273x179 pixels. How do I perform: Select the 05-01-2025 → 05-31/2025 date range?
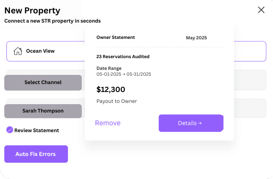(x=124, y=74)
